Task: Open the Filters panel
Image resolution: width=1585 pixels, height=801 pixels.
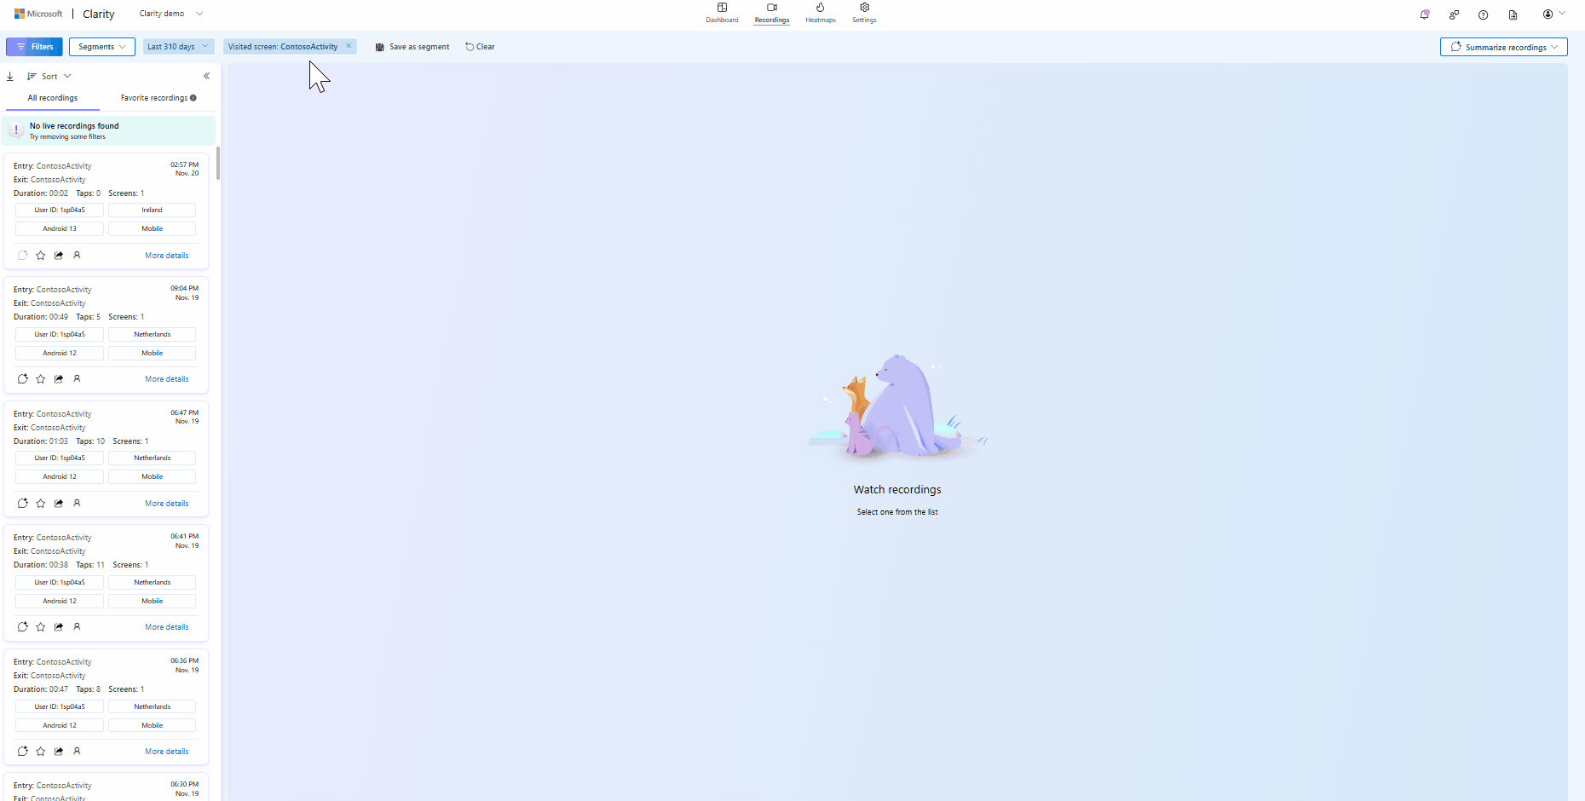Action: [x=34, y=47]
